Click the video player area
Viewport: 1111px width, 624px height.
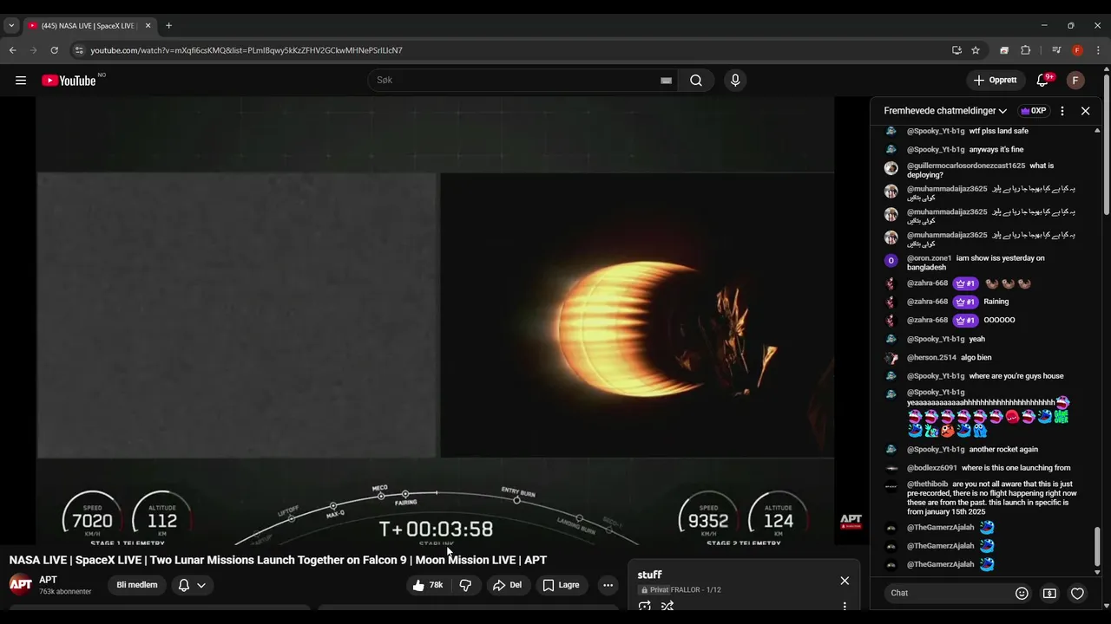[435, 321]
